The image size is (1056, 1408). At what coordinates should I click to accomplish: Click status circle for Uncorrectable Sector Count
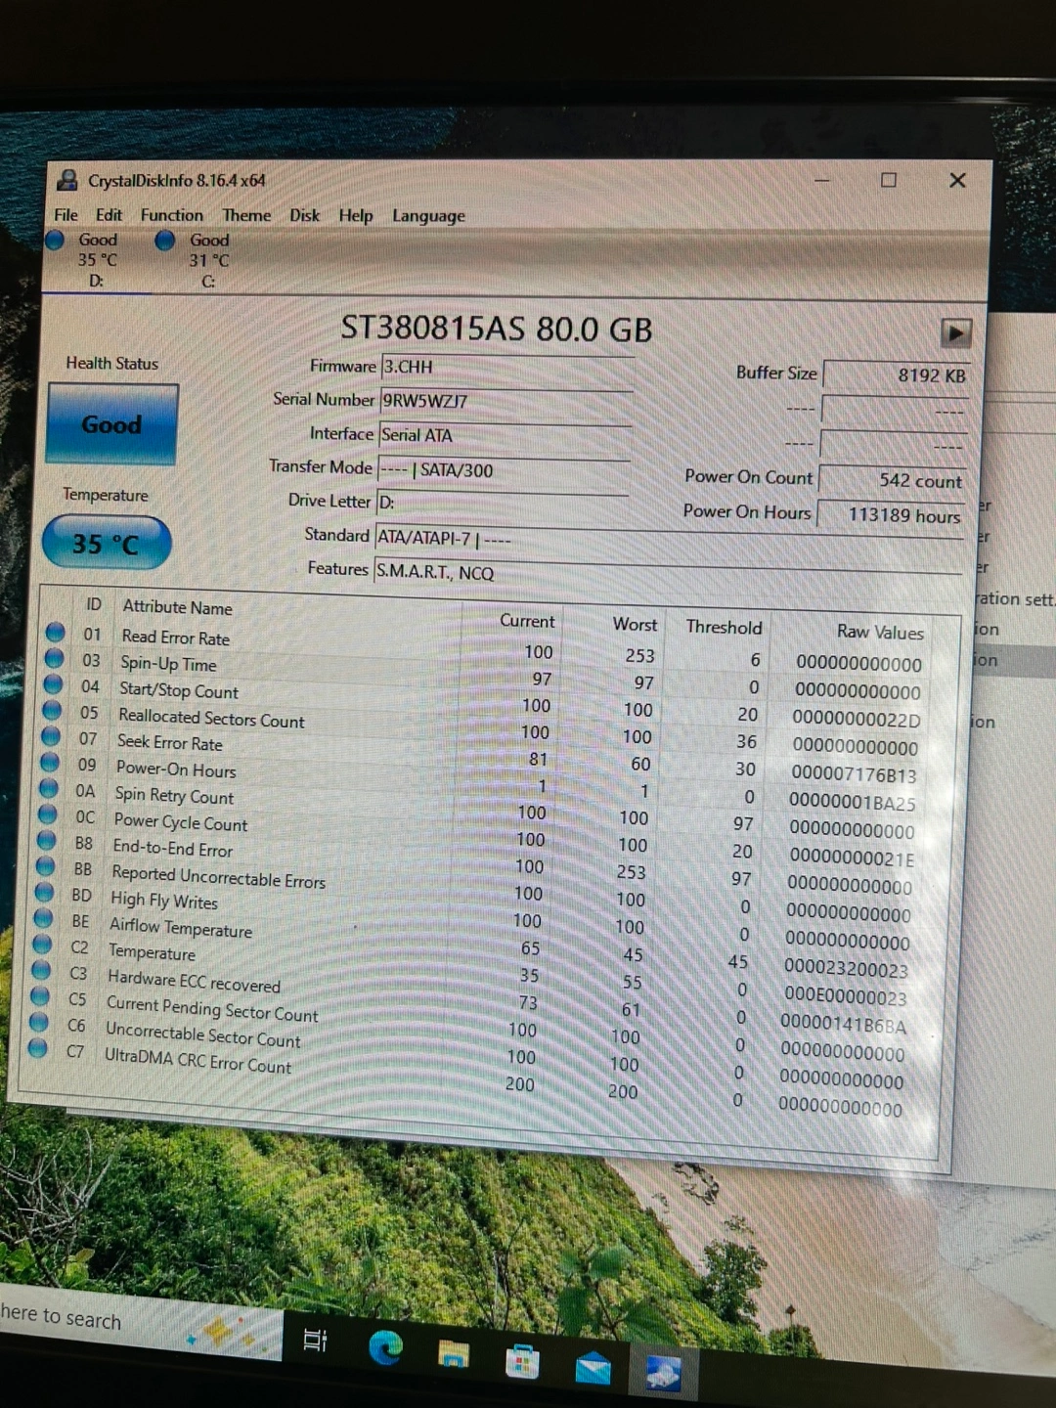pyautogui.click(x=40, y=1022)
